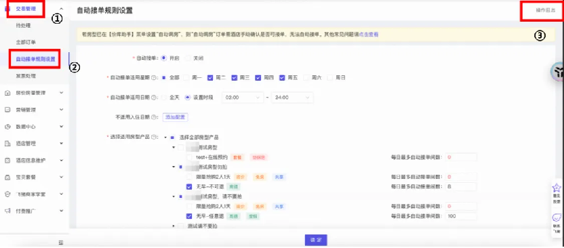Image resolution: width=564 pixels, height=248 pixels.
Task: Click room count field showing 100
Action: (x=461, y=216)
